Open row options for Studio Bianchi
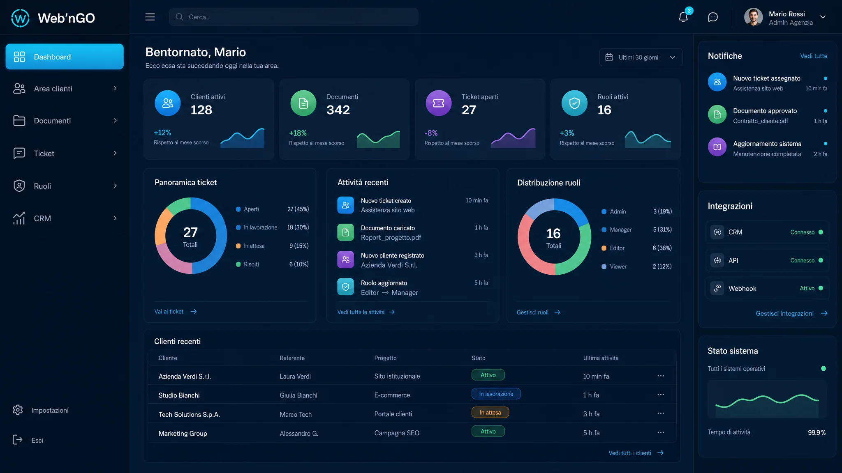 [x=661, y=395]
